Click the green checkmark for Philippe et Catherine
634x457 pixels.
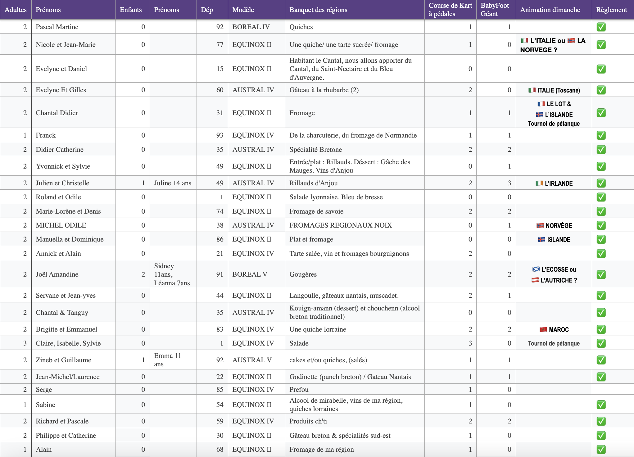tap(601, 436)
